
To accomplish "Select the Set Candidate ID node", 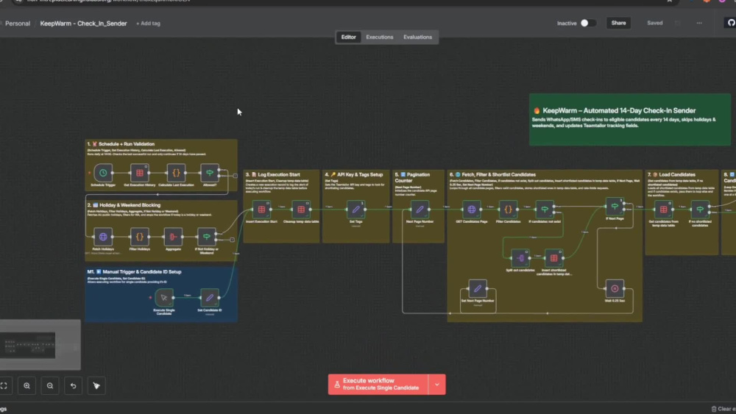I will pos(209,298).
